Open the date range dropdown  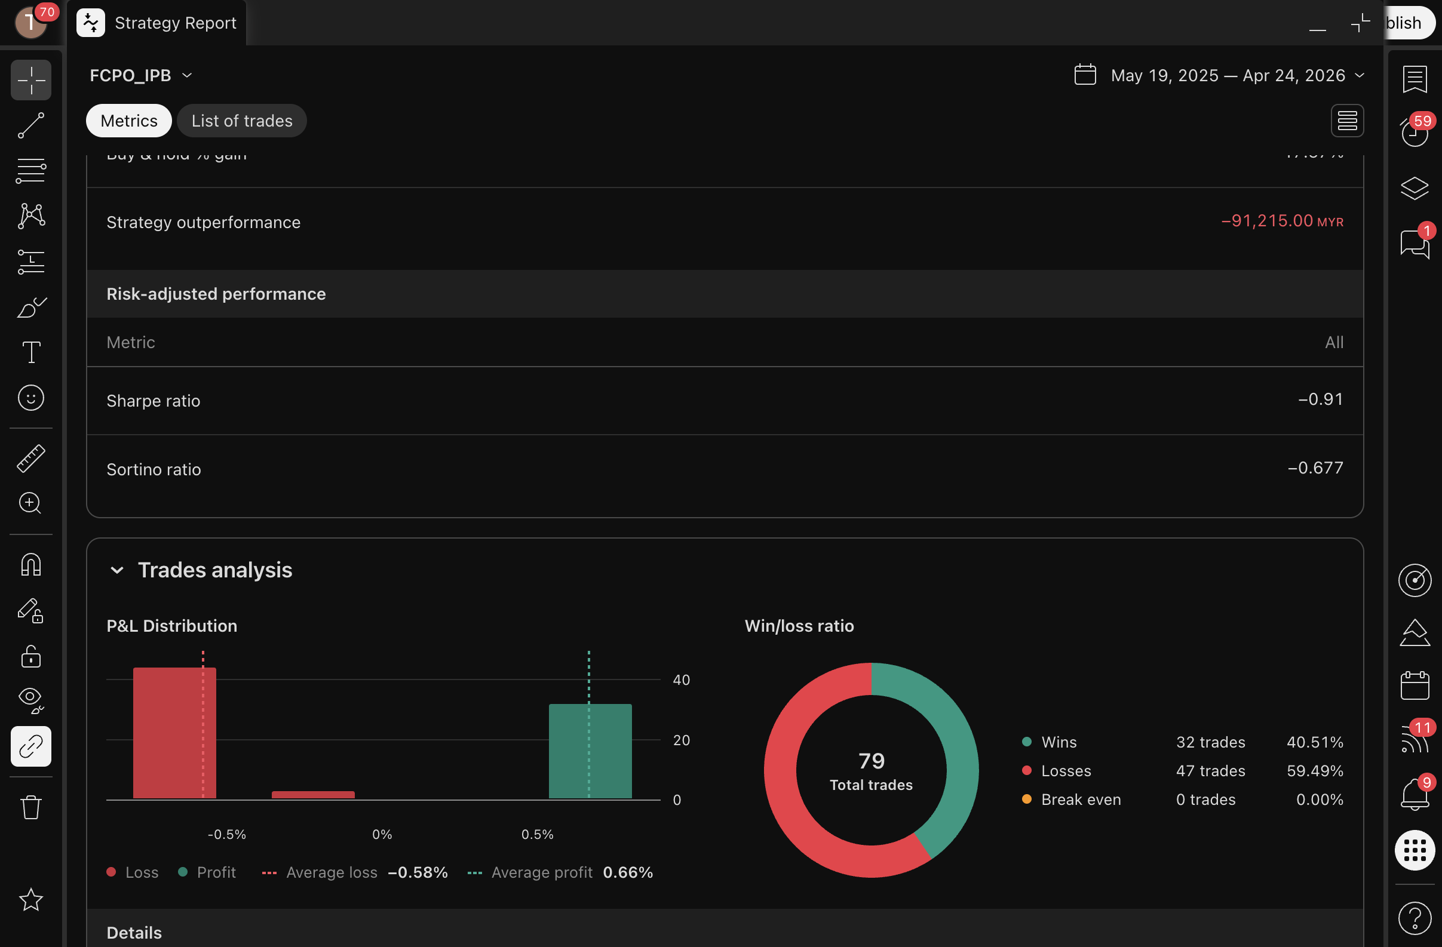[1219, 75]
